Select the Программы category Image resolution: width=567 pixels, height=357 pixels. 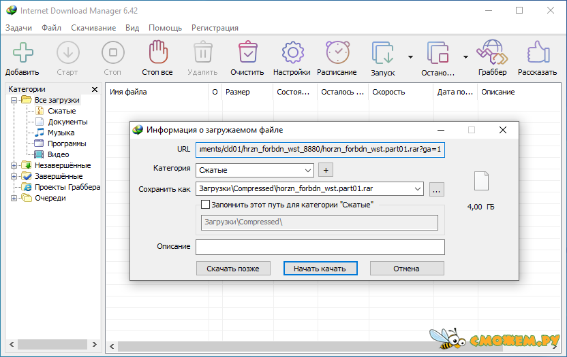[x=67, y=143]
